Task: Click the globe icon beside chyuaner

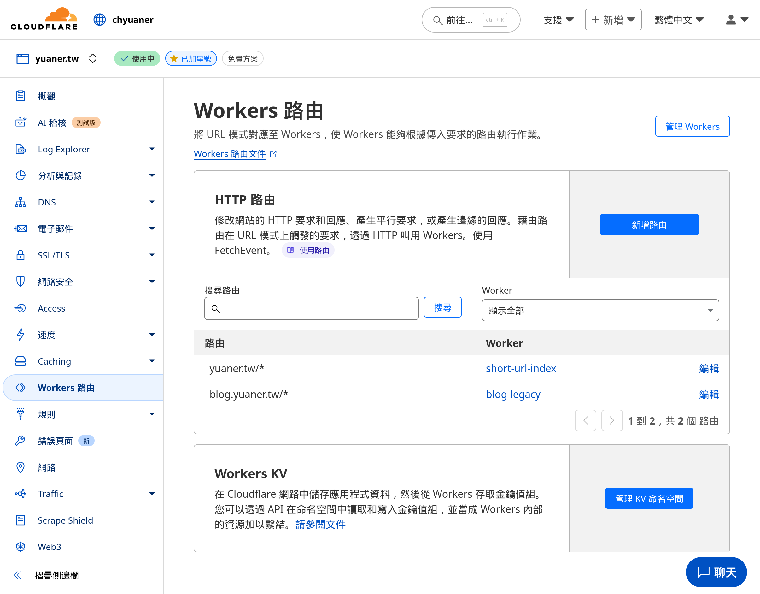Action: pyautogui.click(x=100, y=20)
